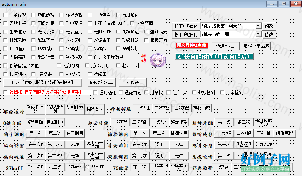Click 无CD in 偏向攻速 row
The image size is (302, 176).
pos(75,156)
